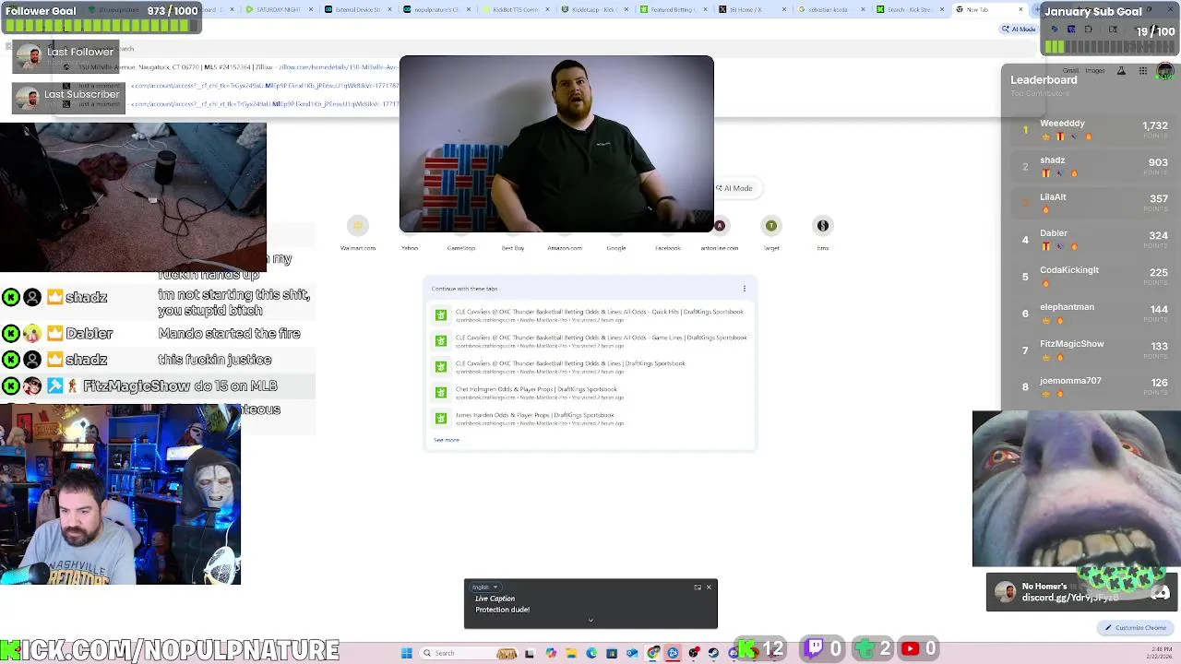
Task: Click the Customize Chrome button
Action: click(x=1136, y=628)
